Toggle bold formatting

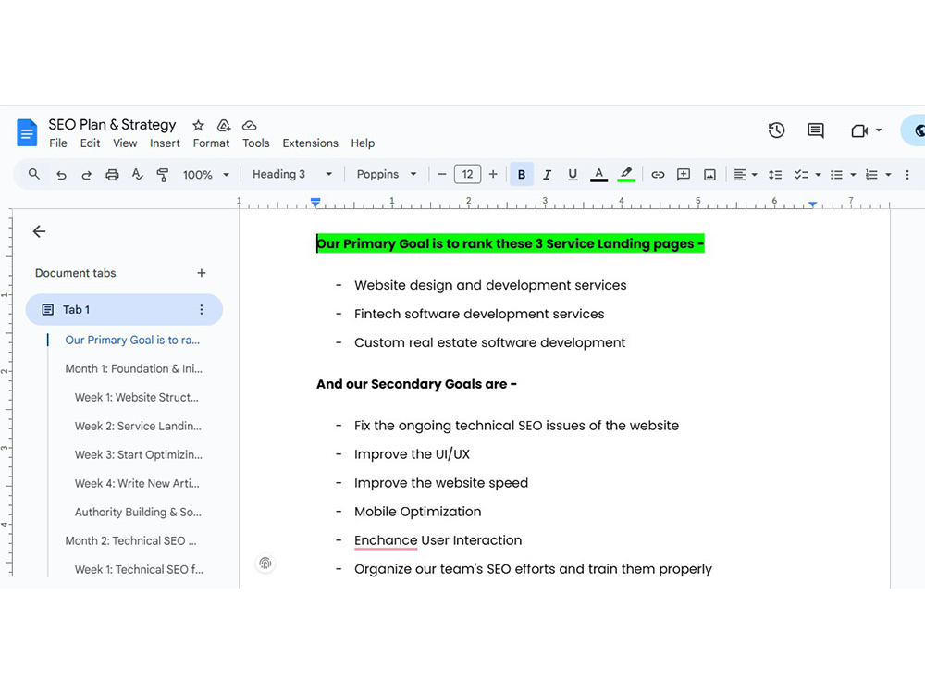pyautogui.click(x=522, y=174)
